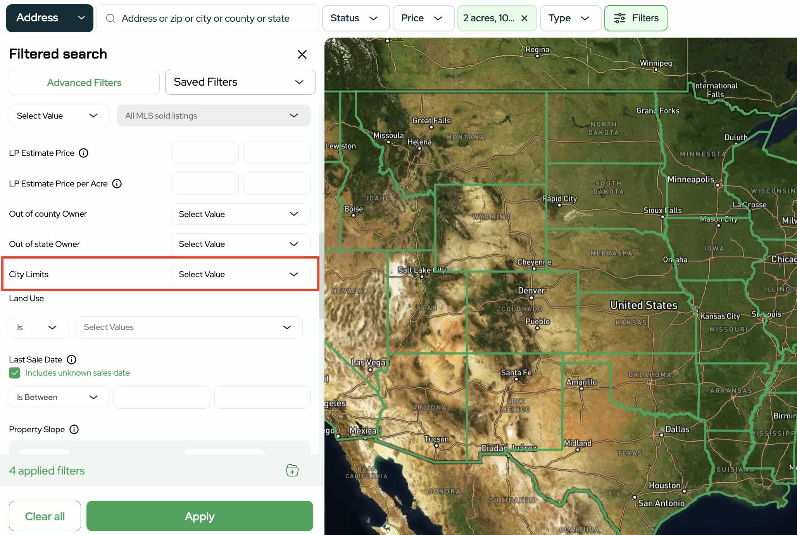Click the save filter folder icon
The height and width of the screenshot is (535, 797).
tap(292, 470)
